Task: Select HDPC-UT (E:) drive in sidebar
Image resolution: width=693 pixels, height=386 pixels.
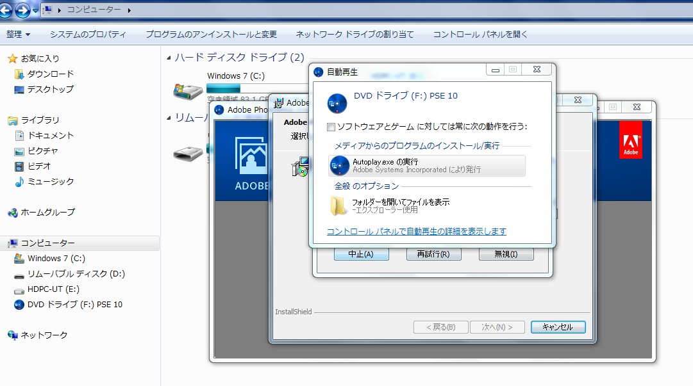Action: pos(53,289)
